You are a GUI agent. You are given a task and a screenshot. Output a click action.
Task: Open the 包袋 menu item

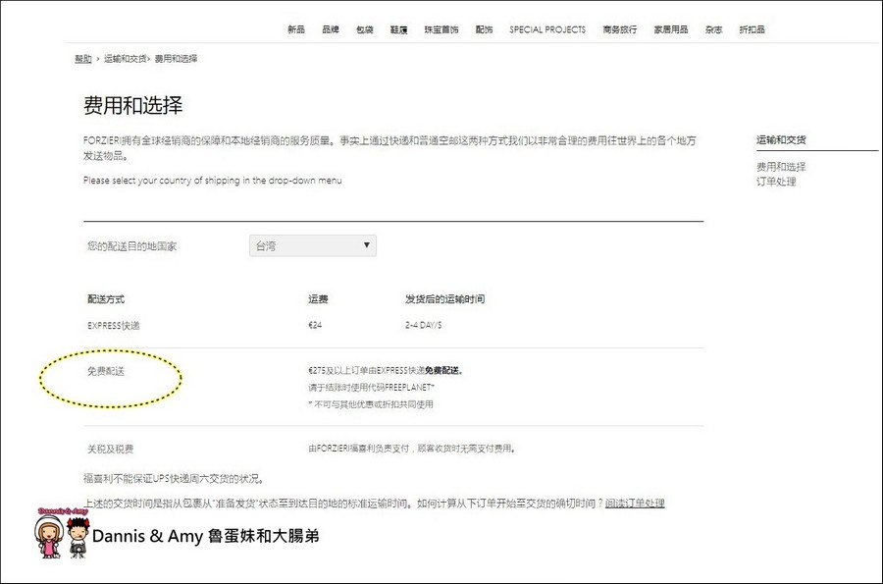365,29
